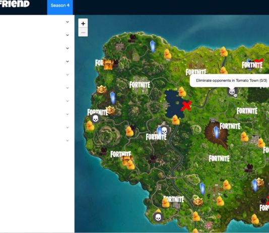Click the skull marker on the far west coast
This screenshot has height=233, width=269.
96,119
